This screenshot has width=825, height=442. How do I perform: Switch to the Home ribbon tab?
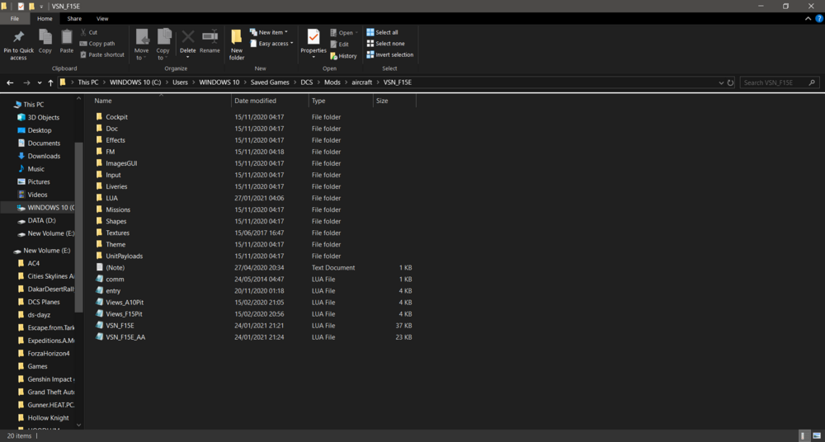(45, 18)
